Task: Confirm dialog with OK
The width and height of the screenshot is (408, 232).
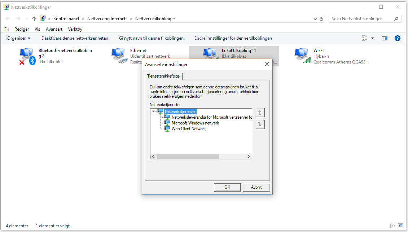Action: tap(227, 187)
